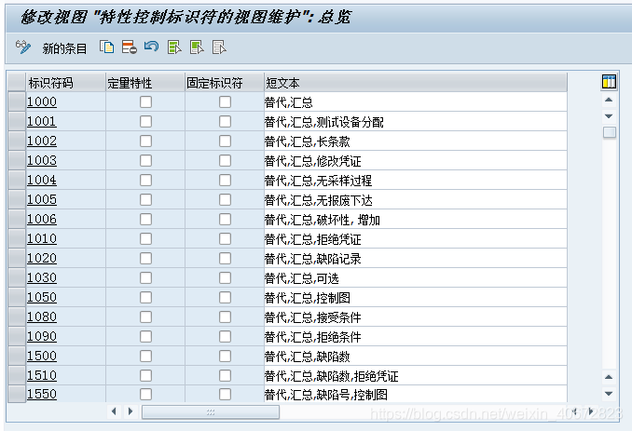632x431 pixels.
Task: Open identifier code 1550 link
Action: [42, 394]
